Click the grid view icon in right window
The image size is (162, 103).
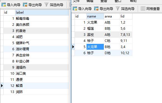[x=143, y=9]
